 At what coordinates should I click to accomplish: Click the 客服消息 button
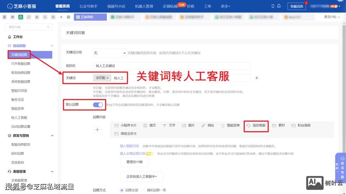(x=297, y=6)
